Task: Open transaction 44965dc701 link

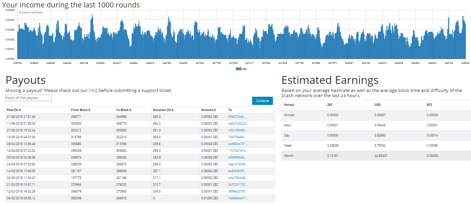Action: (238, 144)
